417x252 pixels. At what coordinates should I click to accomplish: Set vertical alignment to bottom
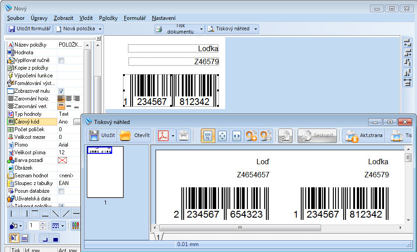point(76,106)
